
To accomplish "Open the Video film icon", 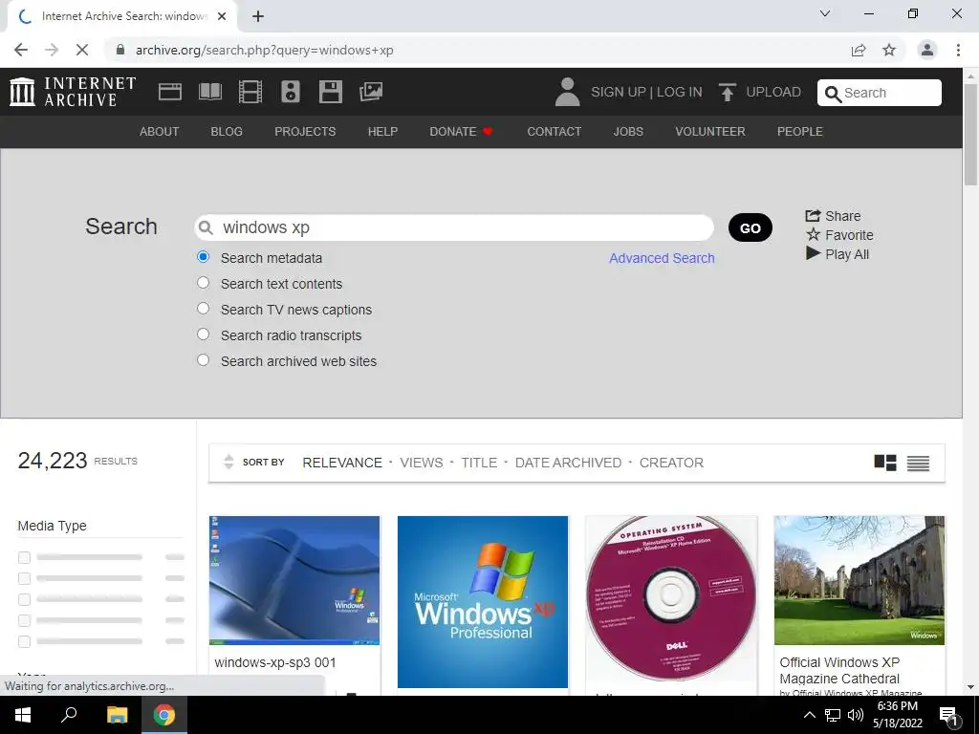I will [250, 92].
